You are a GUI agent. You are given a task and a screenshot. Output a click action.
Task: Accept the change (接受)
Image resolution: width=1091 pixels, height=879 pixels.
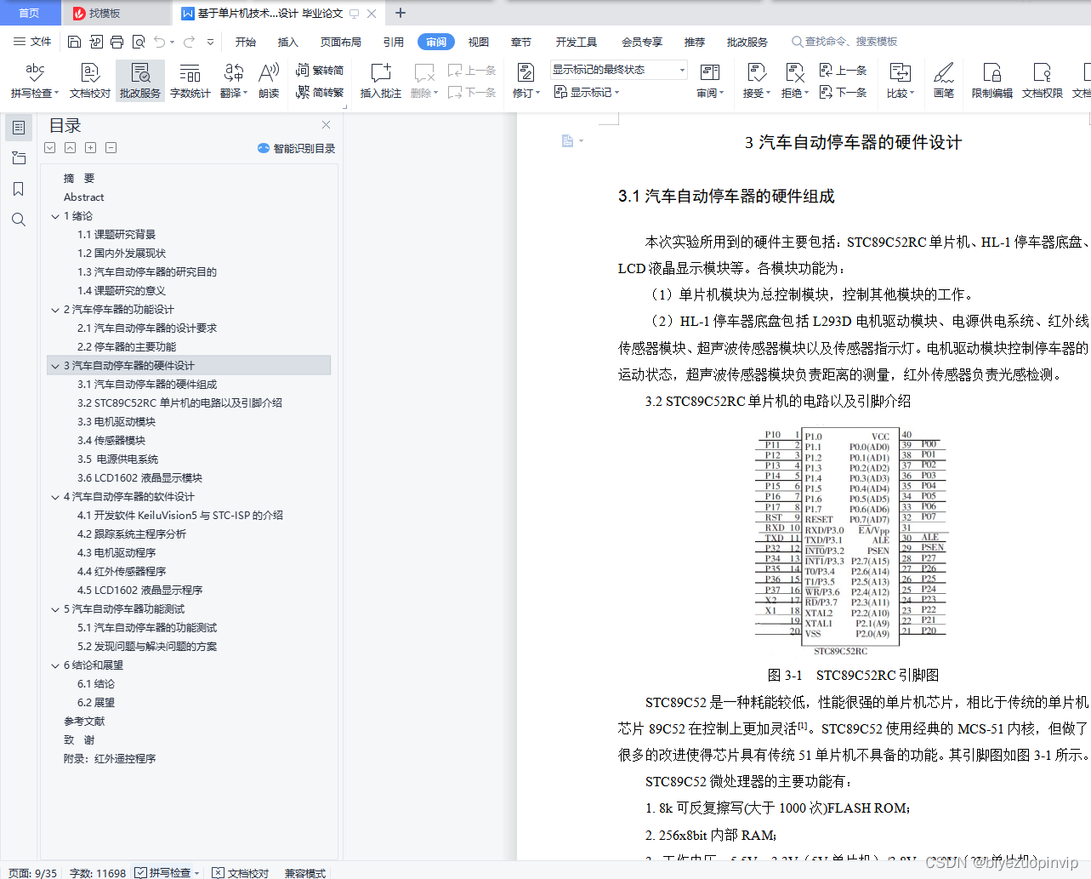click(757, 81)
